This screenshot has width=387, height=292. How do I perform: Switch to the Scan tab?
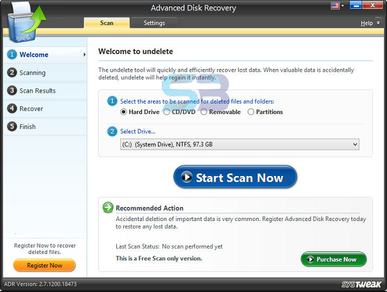106,23
